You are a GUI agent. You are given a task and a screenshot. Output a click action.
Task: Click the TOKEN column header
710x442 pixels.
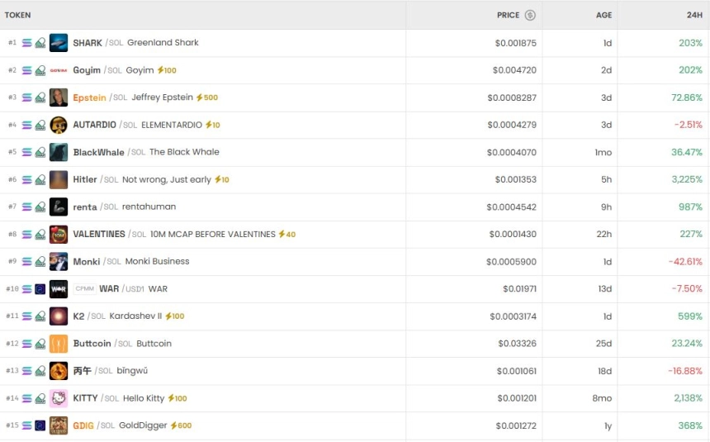pos(18,15)
